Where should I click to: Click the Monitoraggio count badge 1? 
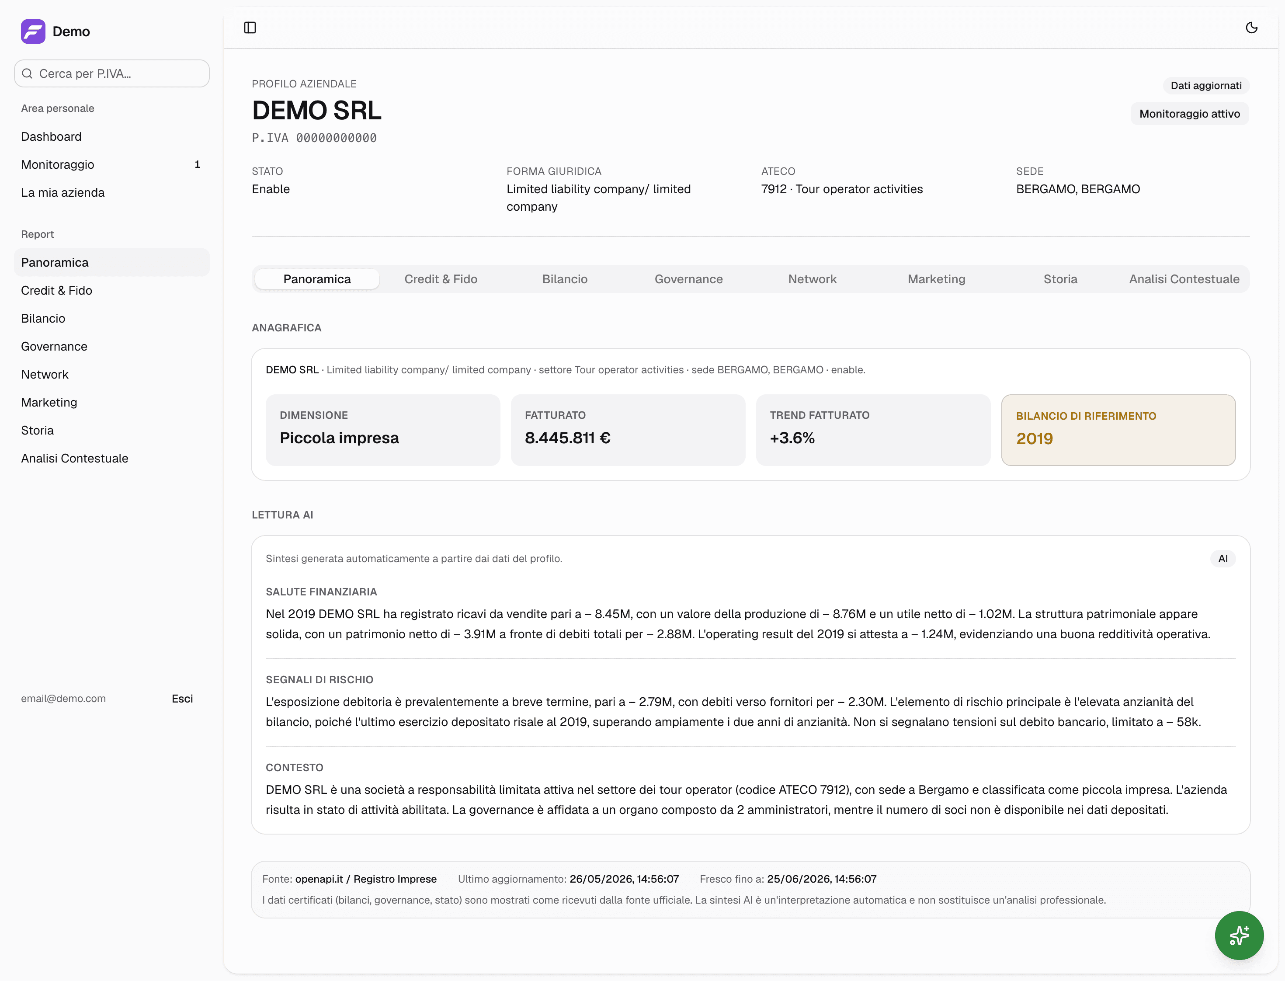click(x=197, y=165)
